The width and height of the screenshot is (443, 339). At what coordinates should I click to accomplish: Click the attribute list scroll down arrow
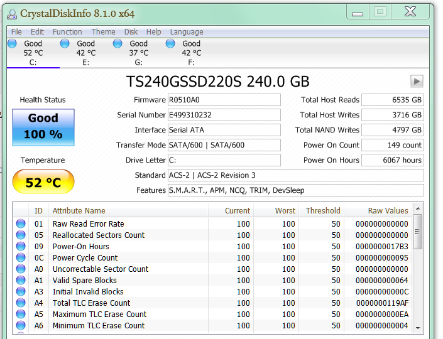[x=418, y=328]
